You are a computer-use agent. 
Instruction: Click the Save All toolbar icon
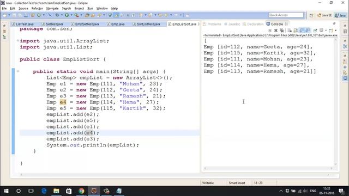[20, 15]
